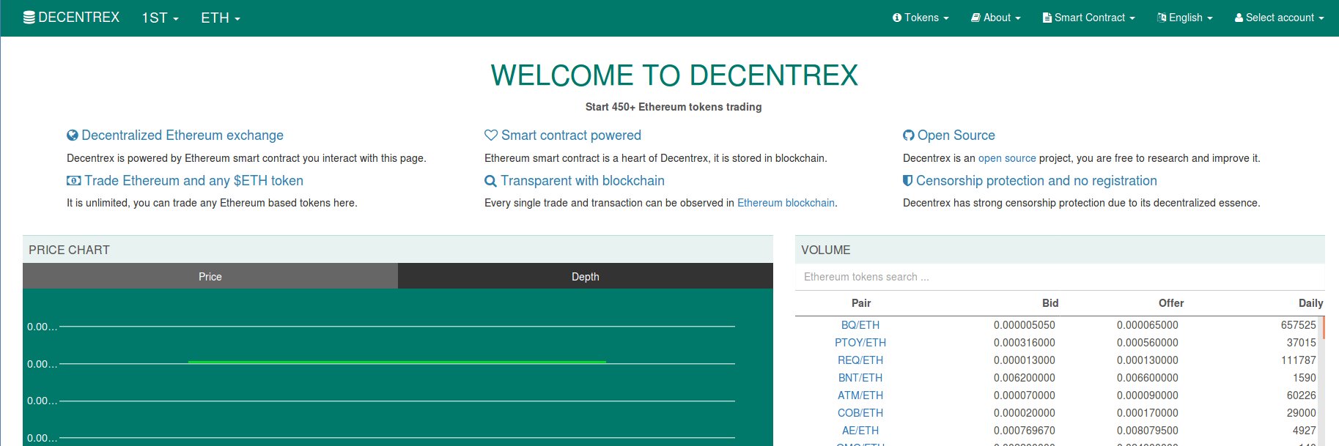Click COB/ETH offer 0.000170000
1339x446 pixels.
(x=1148, y=413)
